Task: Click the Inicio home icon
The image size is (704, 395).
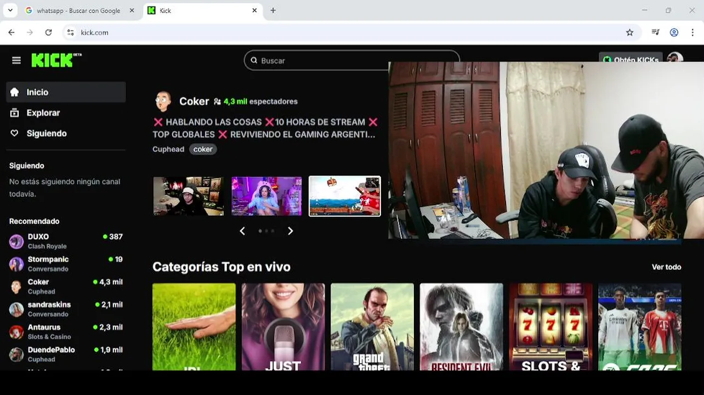Action: [x=15, y=92]
